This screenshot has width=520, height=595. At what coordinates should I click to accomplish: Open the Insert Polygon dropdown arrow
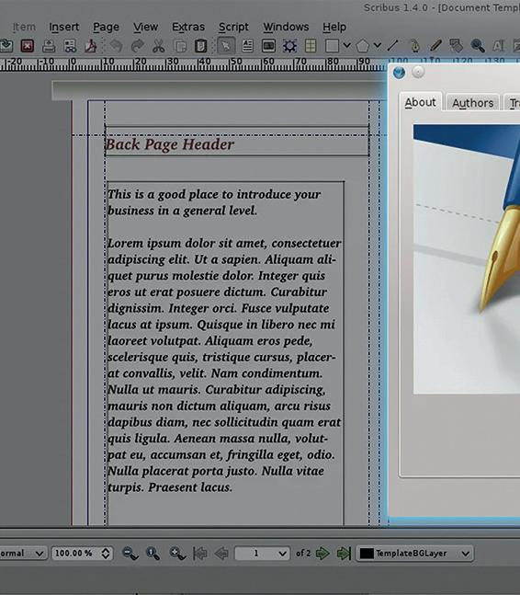click(377, 46)
